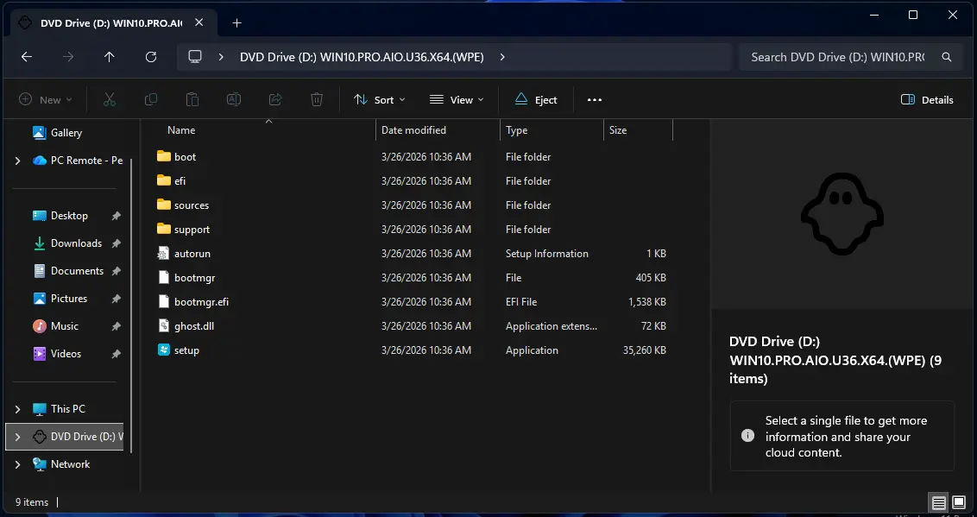Screen dimensions: 977x517
Task: Open the New dropdown menu
Action: tap(46, 99)
